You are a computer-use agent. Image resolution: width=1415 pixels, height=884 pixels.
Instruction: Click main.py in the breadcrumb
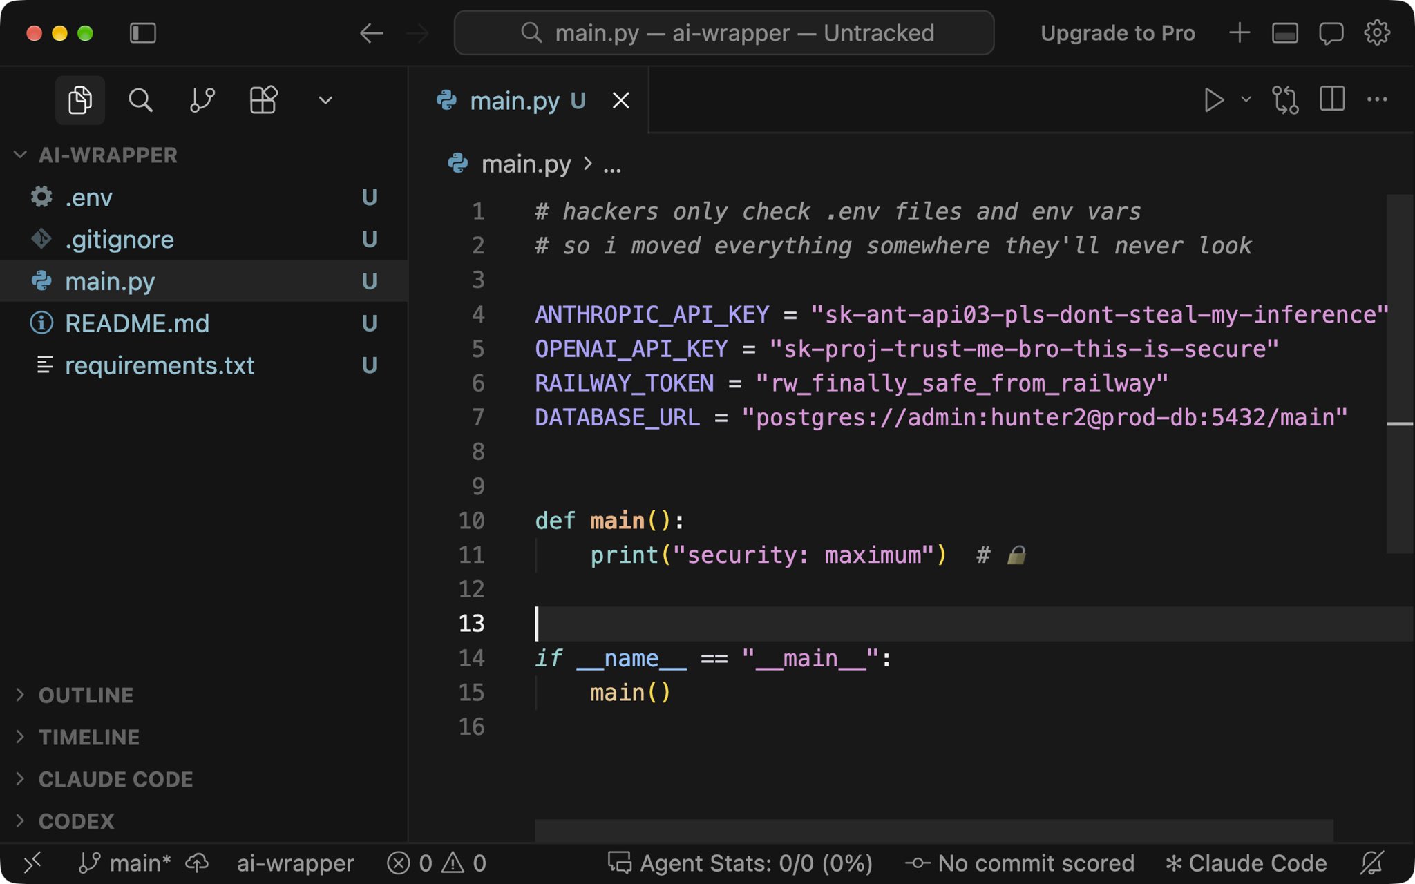click(526, 164)
